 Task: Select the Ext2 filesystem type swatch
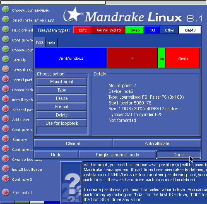coord(82,30)
